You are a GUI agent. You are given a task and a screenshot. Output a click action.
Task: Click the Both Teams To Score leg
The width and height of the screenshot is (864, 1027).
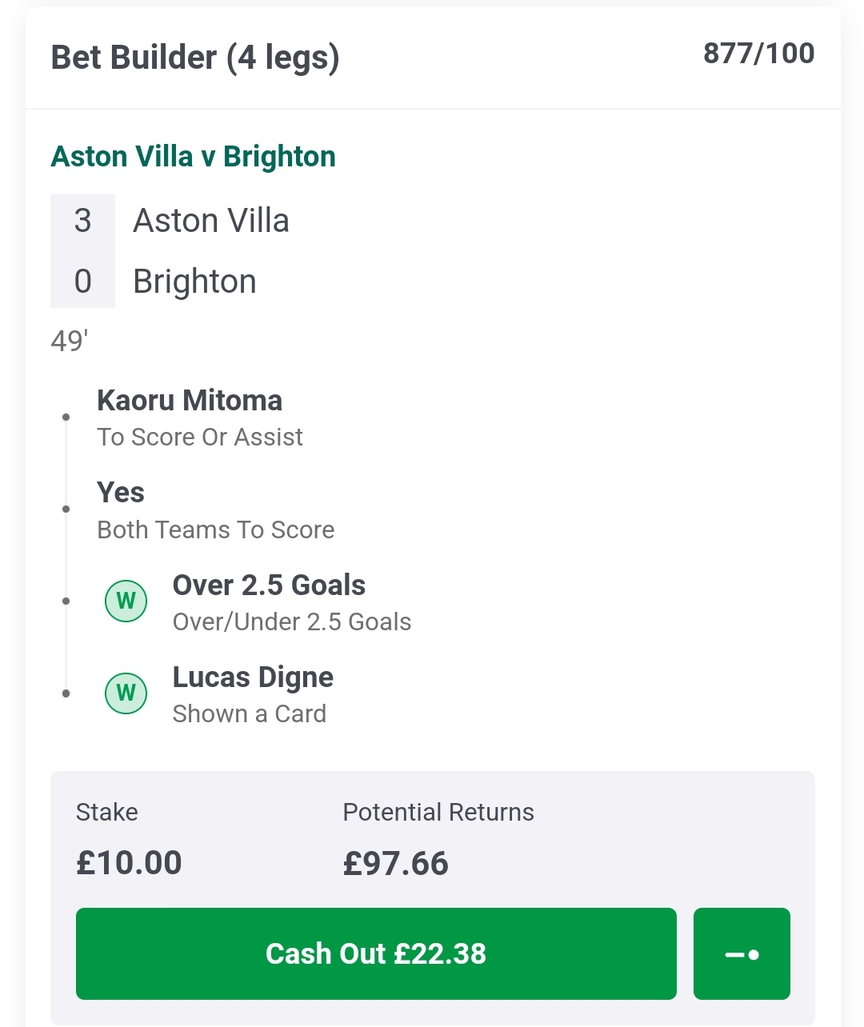(x=216, y=510)
